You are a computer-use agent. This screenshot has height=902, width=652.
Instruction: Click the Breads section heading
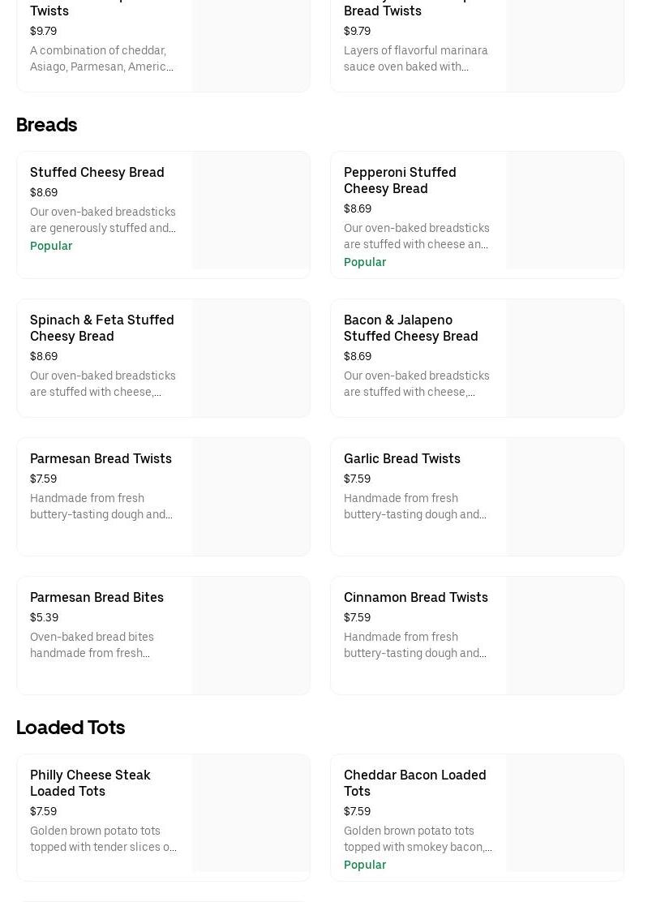[x=46, y=125]
